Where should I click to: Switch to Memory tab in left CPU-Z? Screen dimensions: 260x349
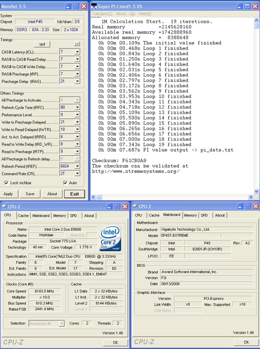[60, 215]
